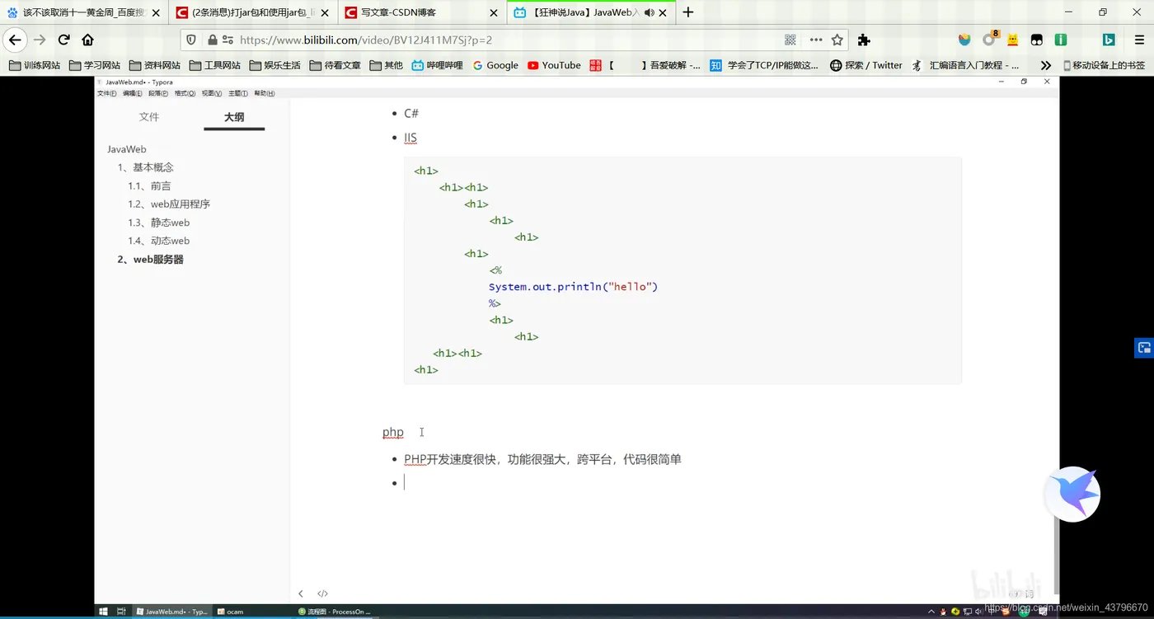1154x619 pixels.
Task: Open Typora 视图(V) menu
Action: [x=212, y=93]
